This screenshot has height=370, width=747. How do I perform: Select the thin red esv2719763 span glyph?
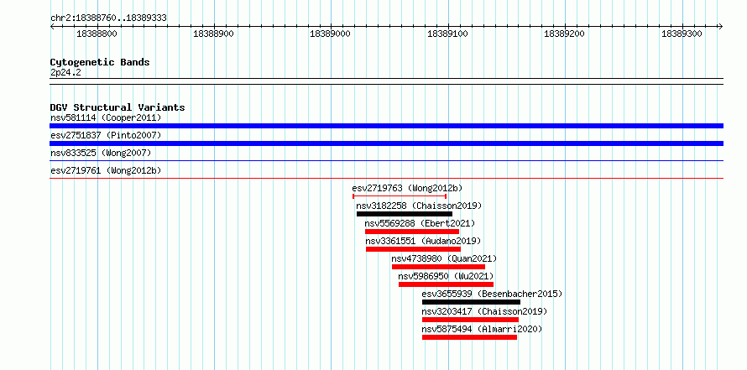[x=400, y=195]
